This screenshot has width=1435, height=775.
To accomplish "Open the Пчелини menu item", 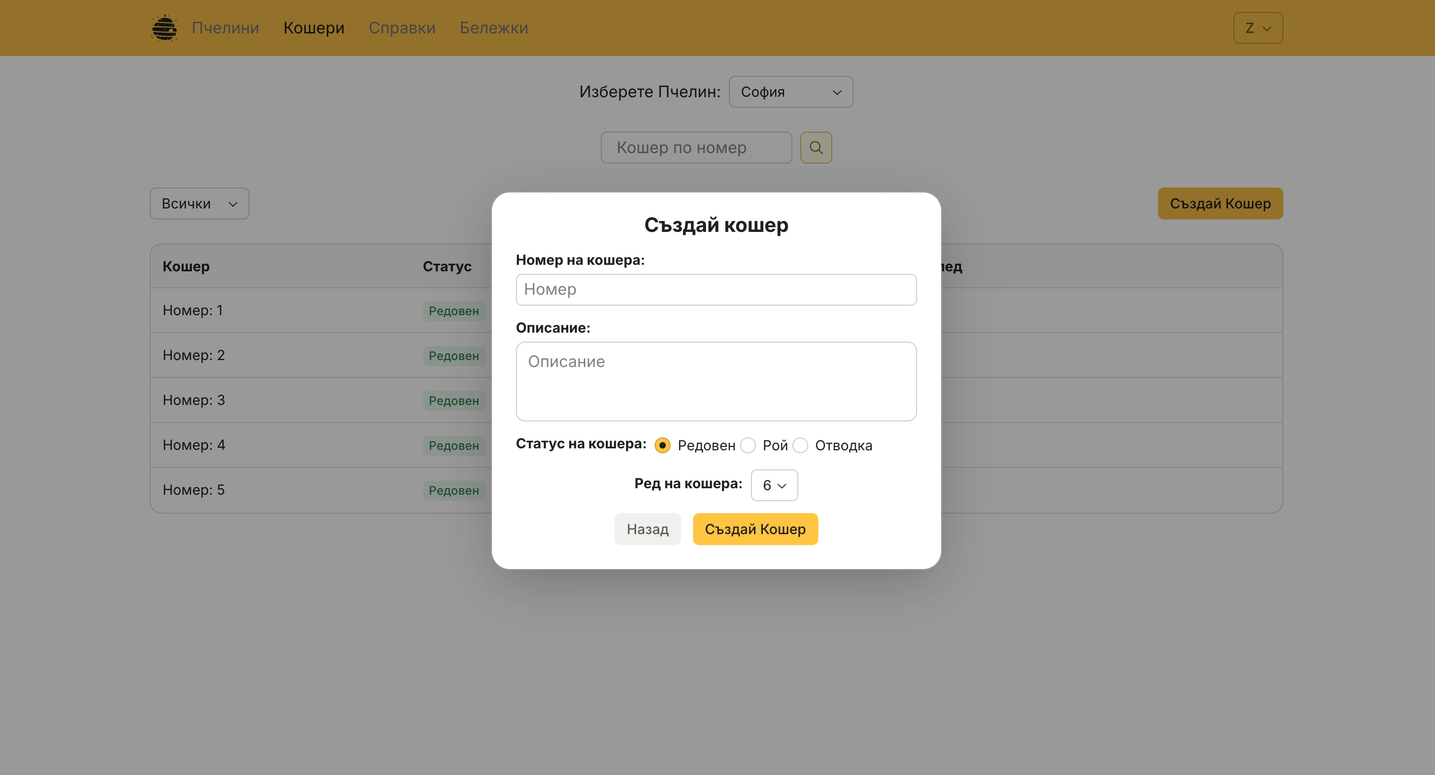I will click(225, 28).
